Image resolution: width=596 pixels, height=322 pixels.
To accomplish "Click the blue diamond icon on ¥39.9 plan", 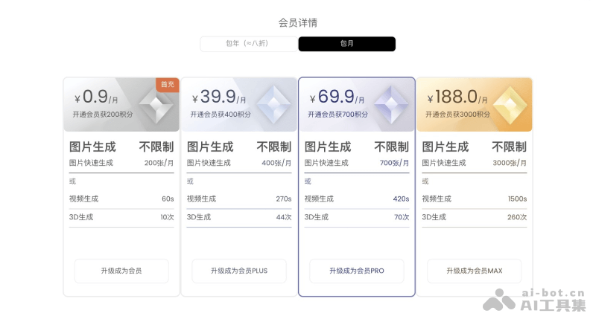I will click(x=273, y=104).
